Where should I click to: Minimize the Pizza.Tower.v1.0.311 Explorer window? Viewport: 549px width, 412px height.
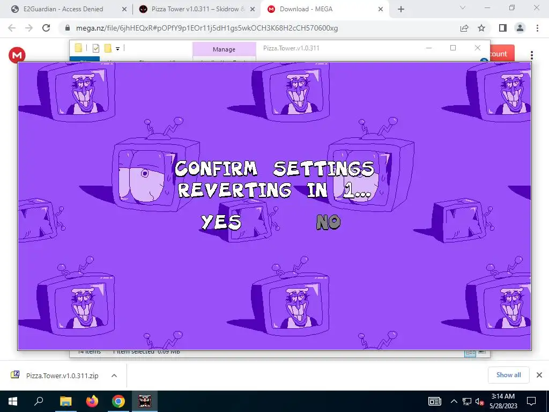[x=429, y=48]
